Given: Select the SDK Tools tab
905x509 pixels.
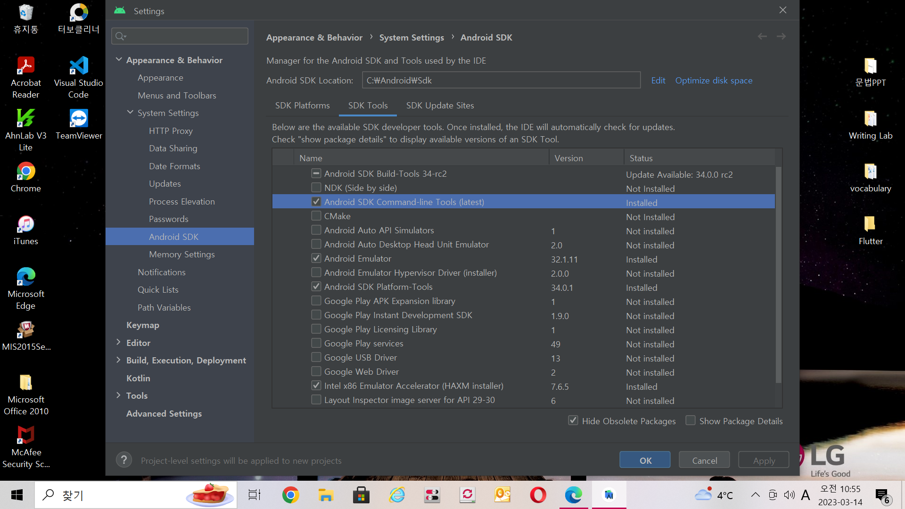Looking at the screenshot, I should pos(368,106).
